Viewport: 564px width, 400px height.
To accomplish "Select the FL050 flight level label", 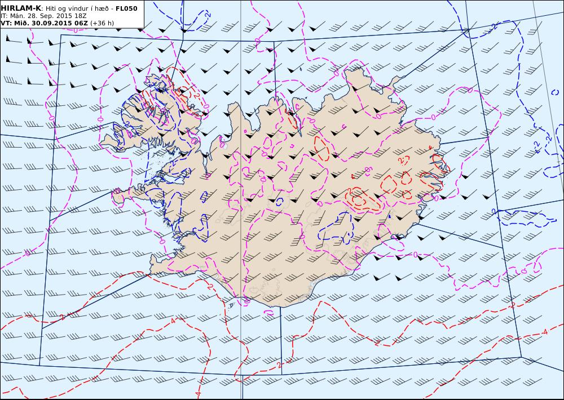I will coord(126,8).
